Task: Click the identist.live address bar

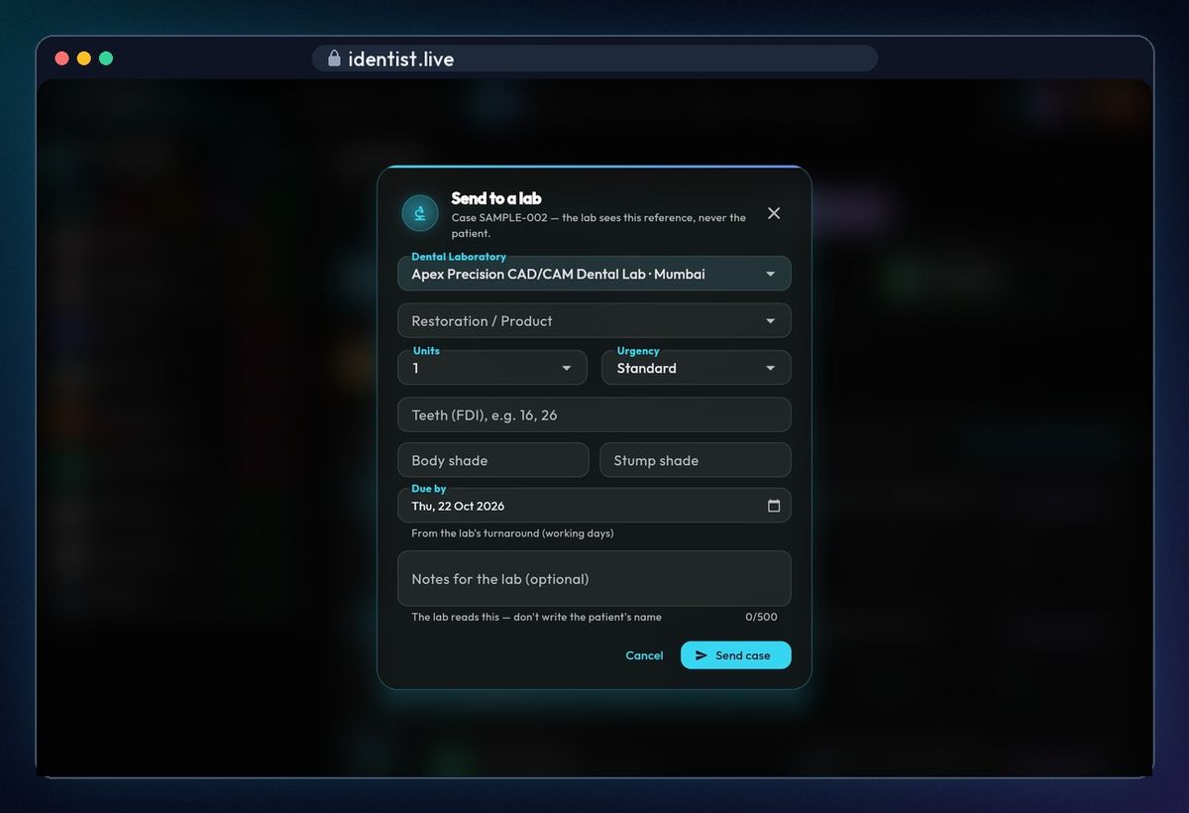Action: click(594, 58)
